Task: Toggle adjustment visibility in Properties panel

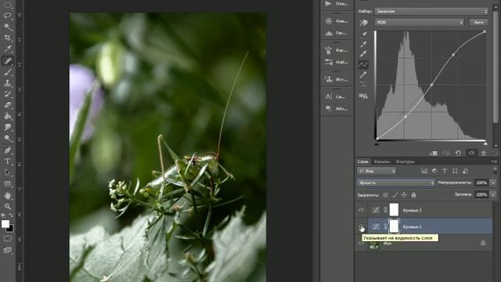Action: (471, 154)
